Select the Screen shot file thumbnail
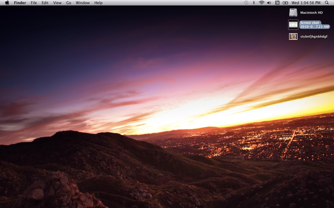 tap(293, 25)
